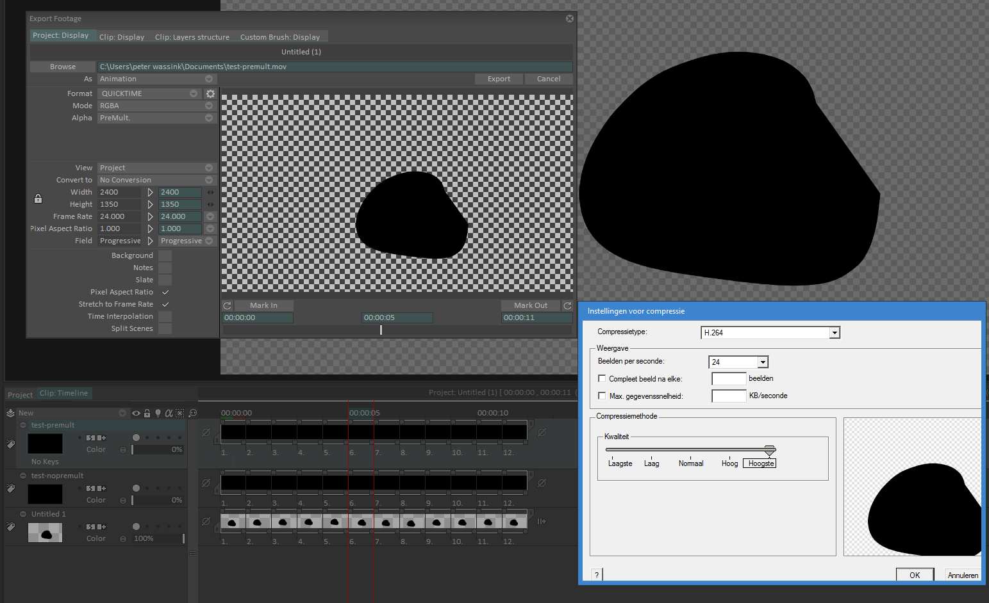Screen dimensions: 989x603
Task: Click the Mark In button
Action: [x=263, y=305]
